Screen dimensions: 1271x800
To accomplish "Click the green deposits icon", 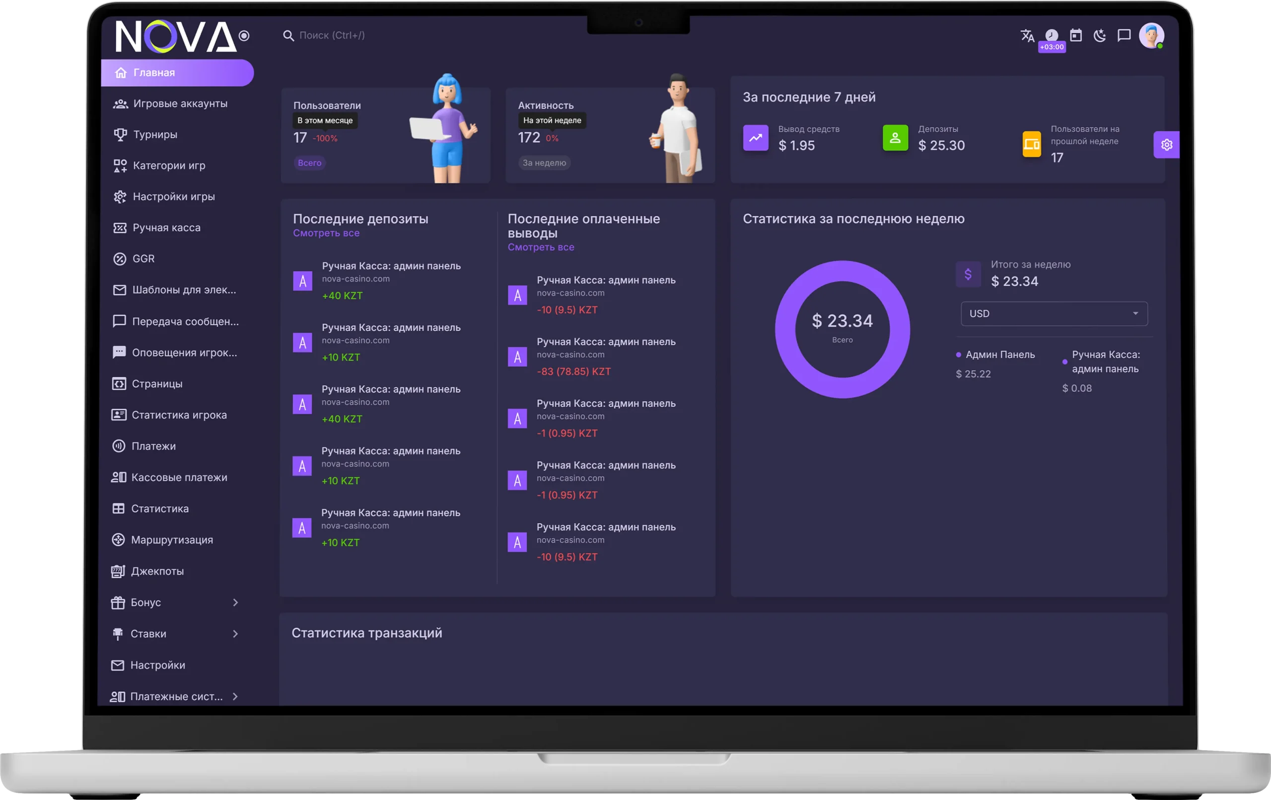I will pyautogui.click(x=895, y=138).
